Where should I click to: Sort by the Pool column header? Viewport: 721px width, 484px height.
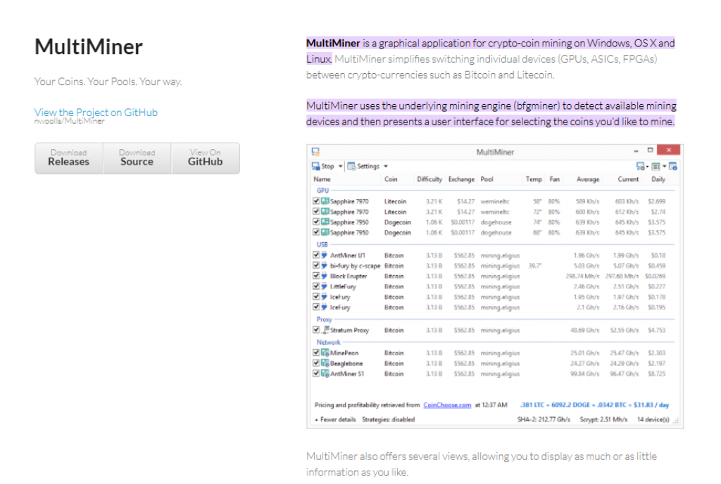tap(487, 179)
